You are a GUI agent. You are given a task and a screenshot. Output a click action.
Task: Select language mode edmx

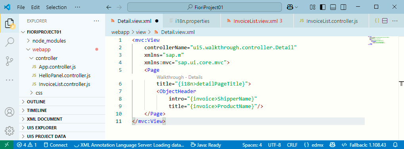point(313,145)
